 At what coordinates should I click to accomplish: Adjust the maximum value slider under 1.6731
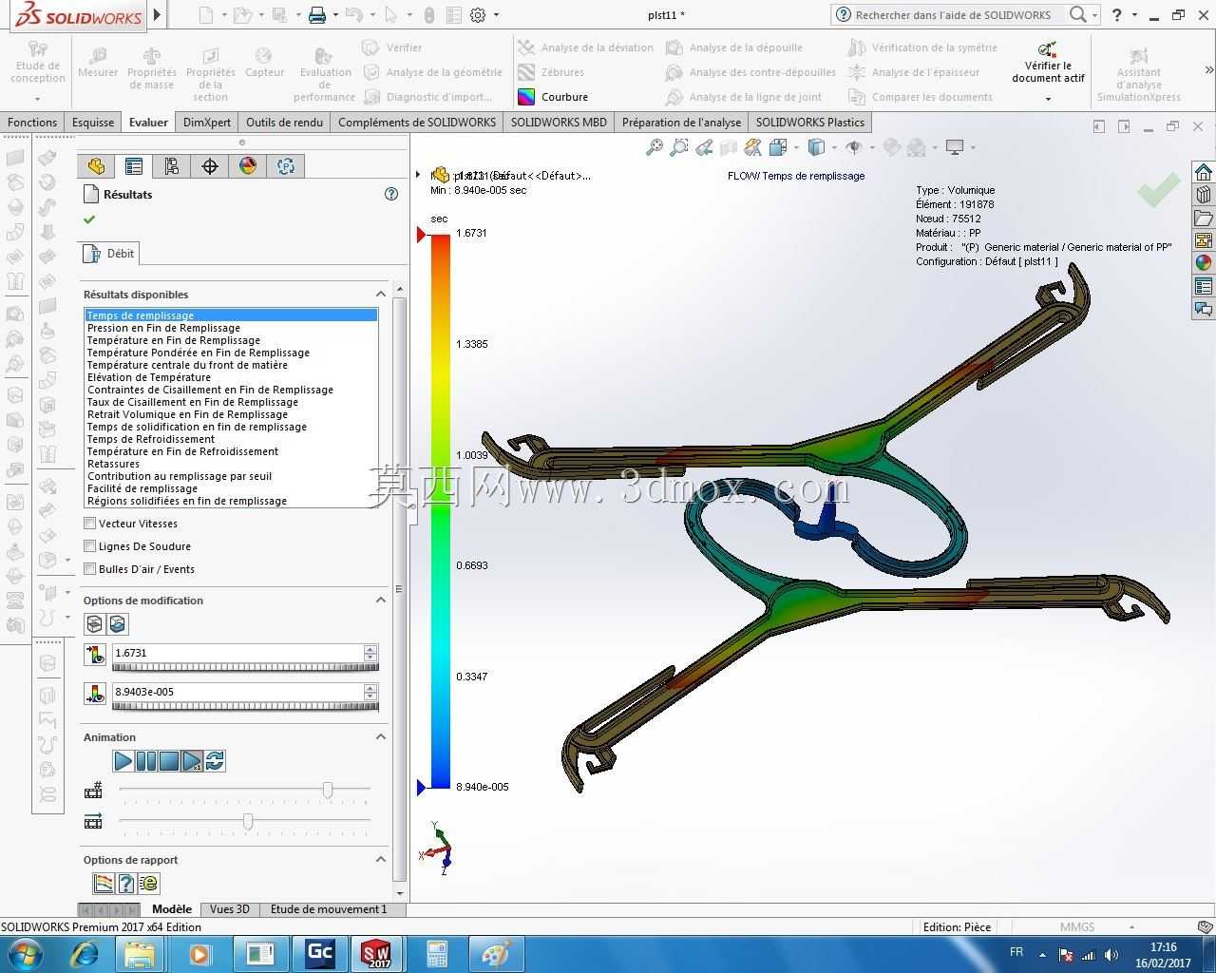(x=245, y=667)
